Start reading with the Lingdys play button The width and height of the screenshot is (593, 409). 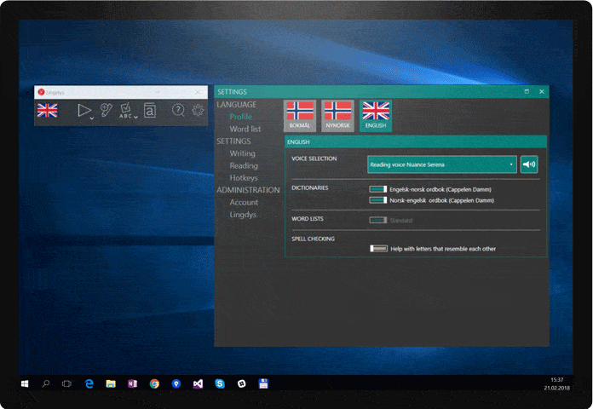tap(83, 110)
